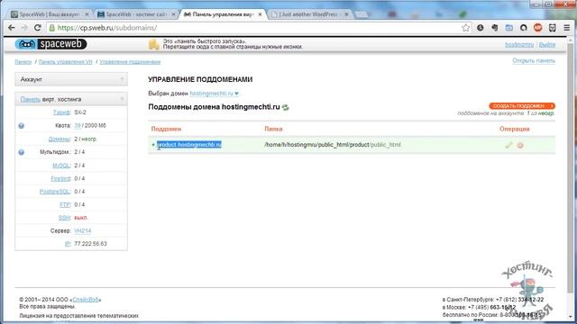Viewport: 577px width, 324px height.
Task: Click the IP address 77.222.56.63
Action: [x=90, y=244]
